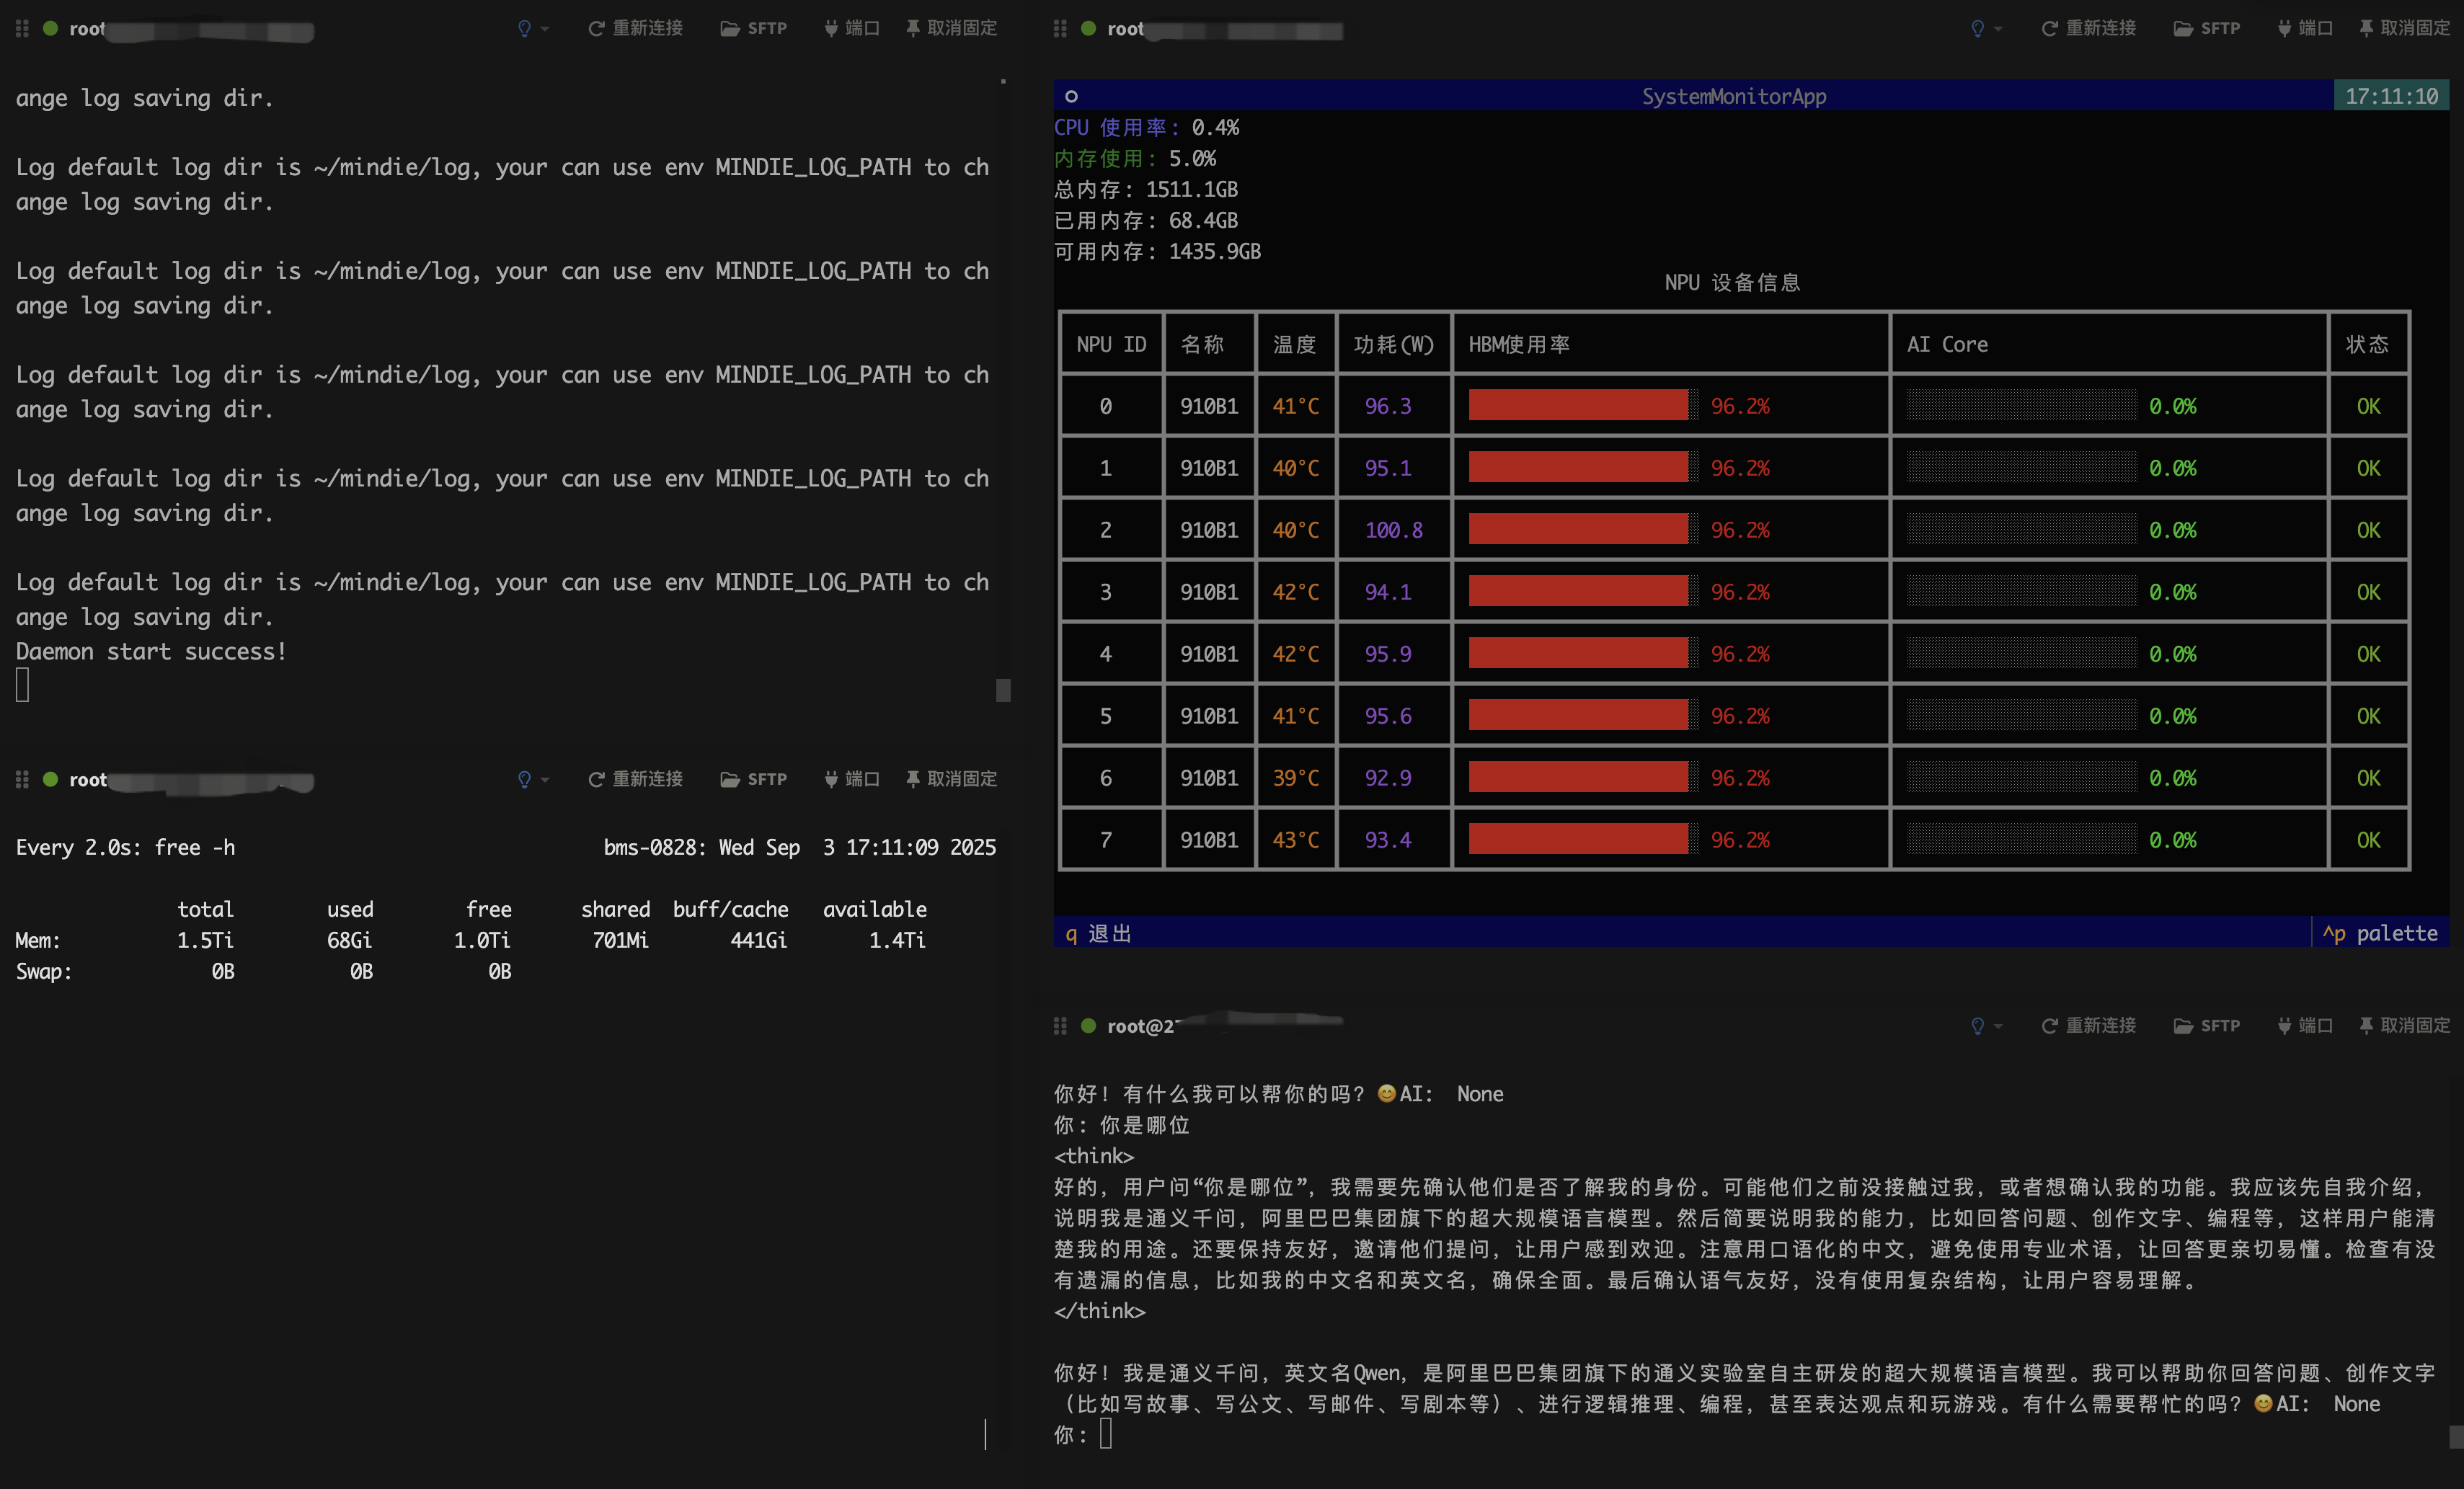This screenshot has width=2464, height=1489.
Task: Click the reconnect icon in top-left terminal pane
Action: point(597,28)
